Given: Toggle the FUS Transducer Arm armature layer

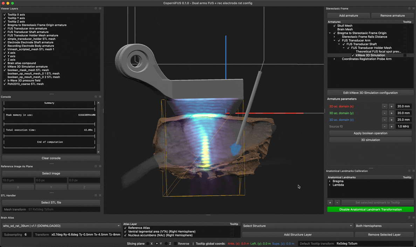Looking at the screenshot, I should [5, 29].
